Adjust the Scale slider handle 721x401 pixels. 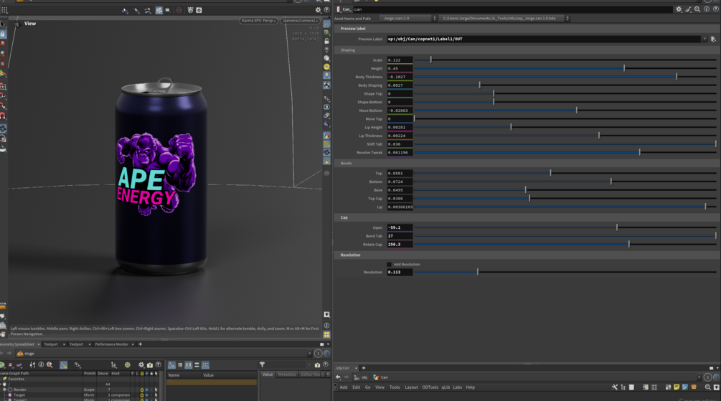tap(431, 60)
